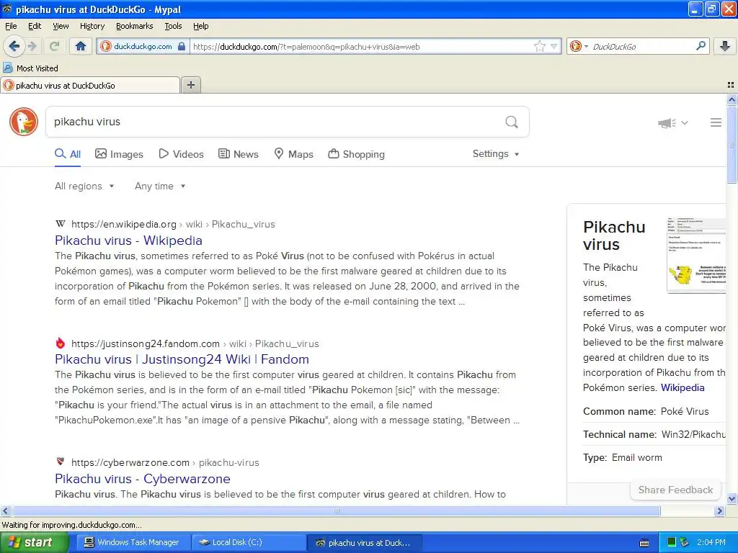Open the Help menu
This screenshot has width=738, height=553.
pos(200,26)
